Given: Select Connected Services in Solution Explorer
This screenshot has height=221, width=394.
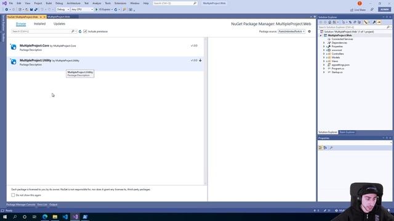Looking at the screenshot, I should (342, 39).
